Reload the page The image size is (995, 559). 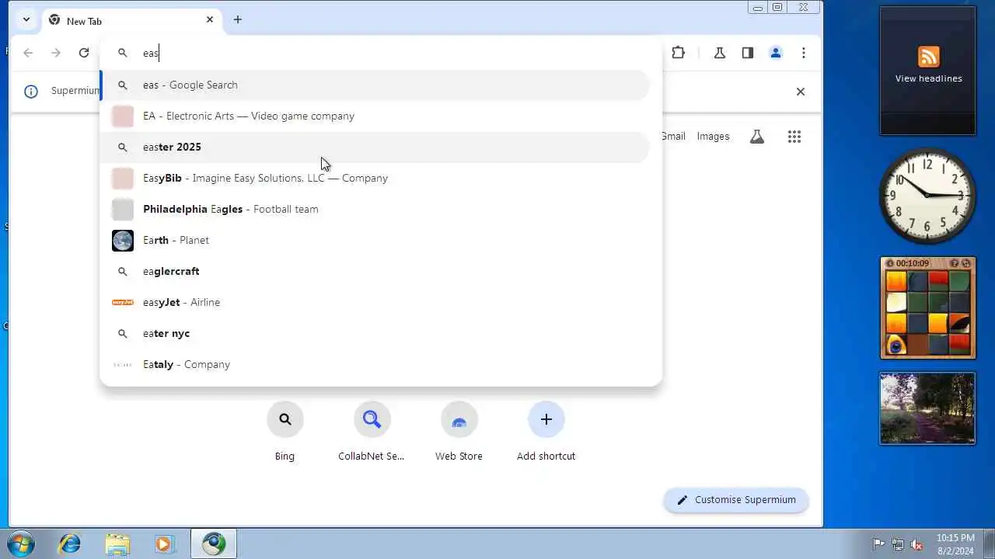tap(84, 53)
